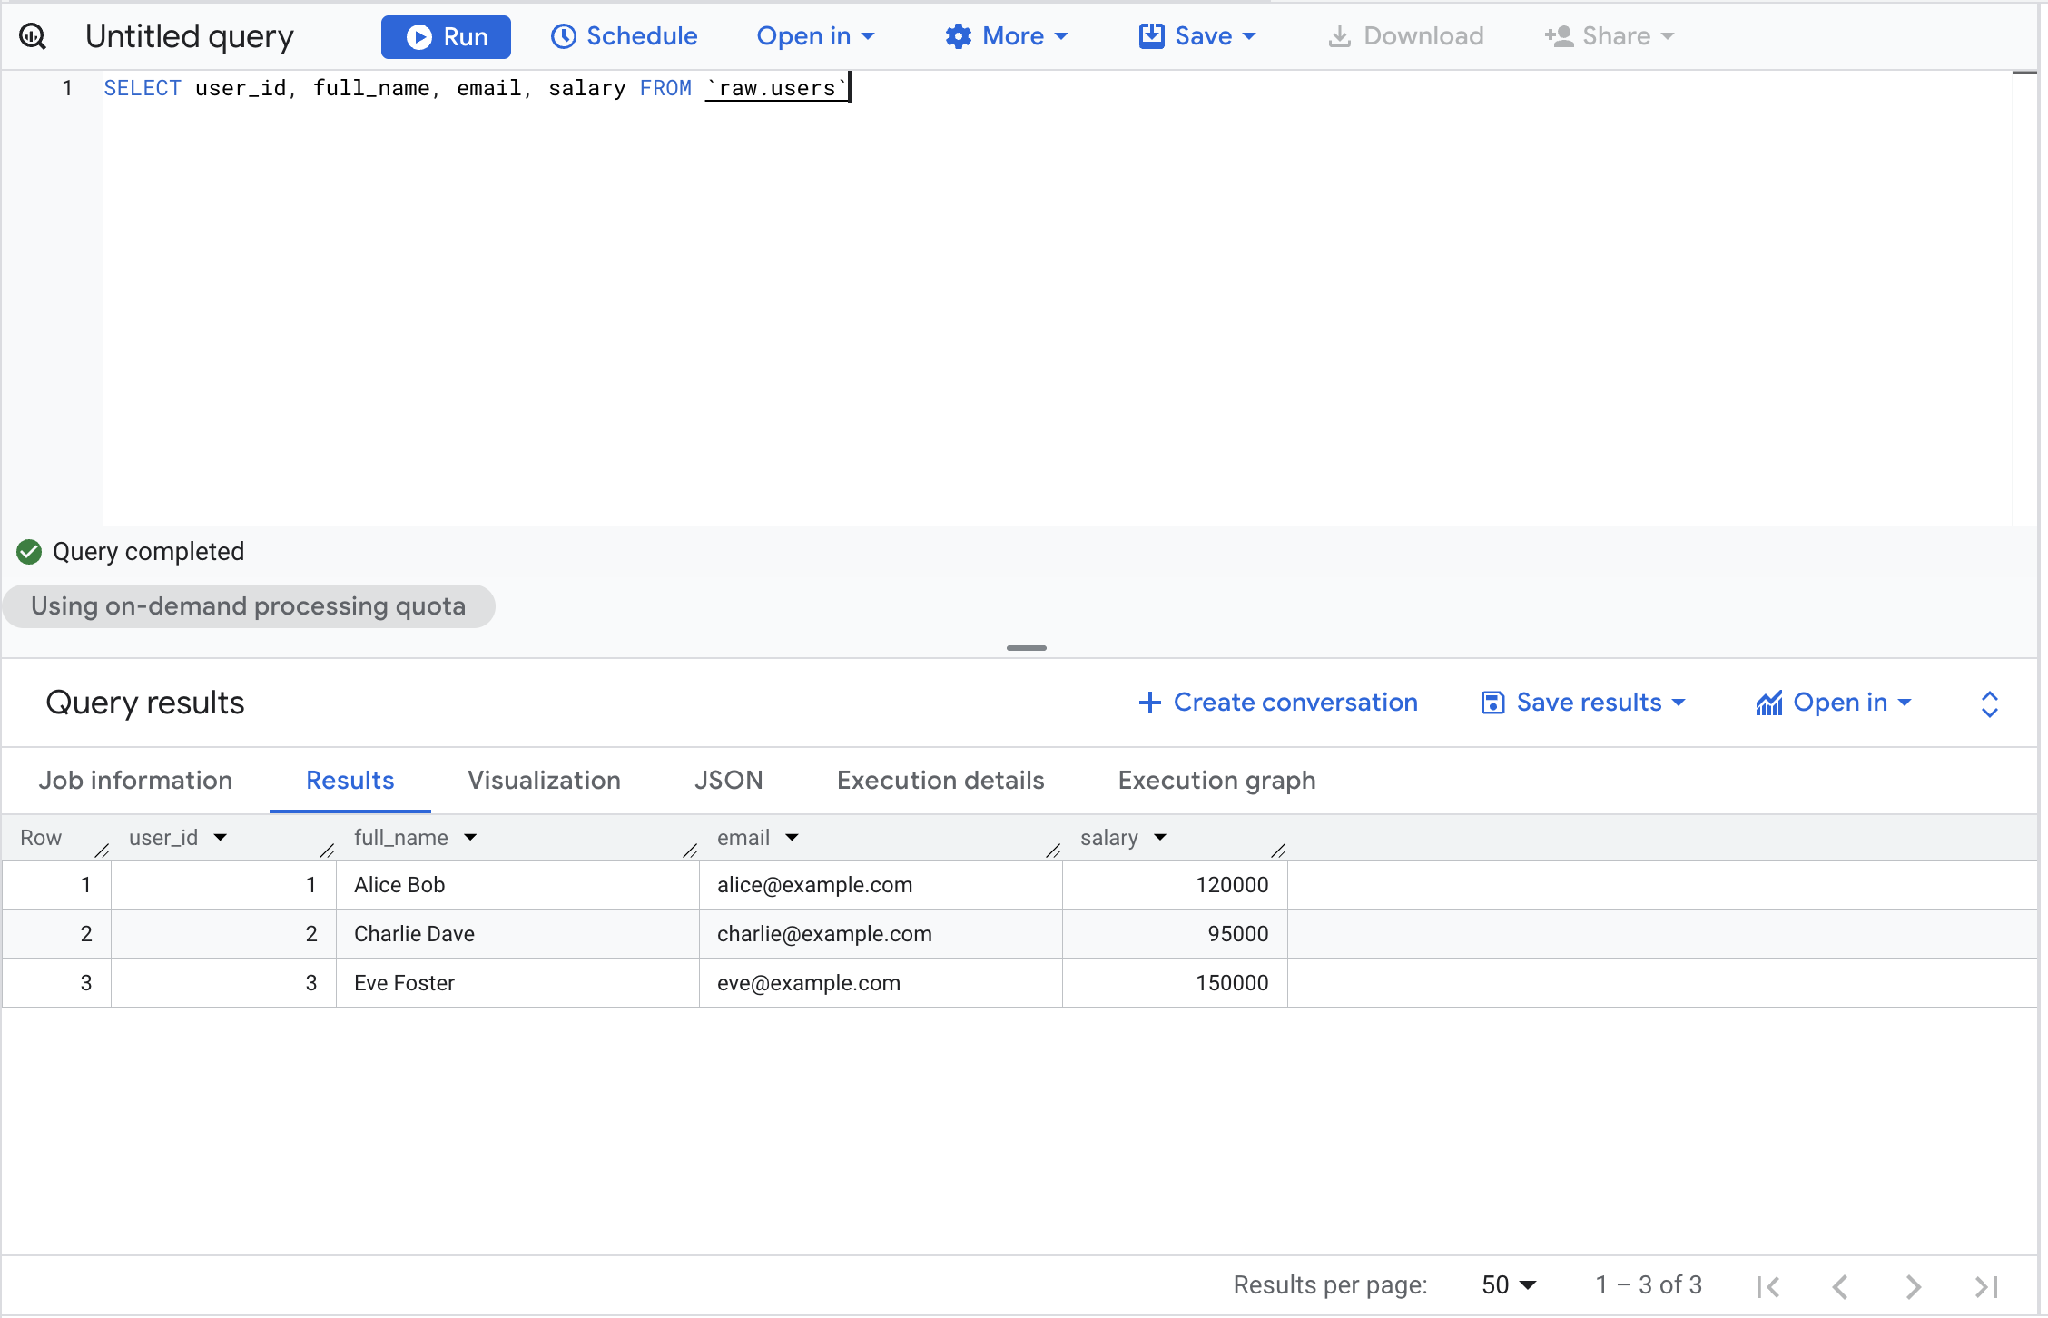Expand the toolbar Open in dropdown

pos(815,36)
